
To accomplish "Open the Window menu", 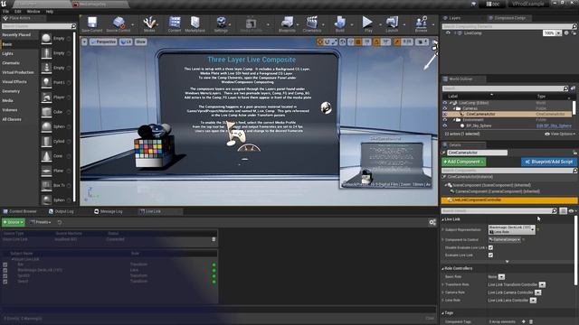I will [33, 12].
